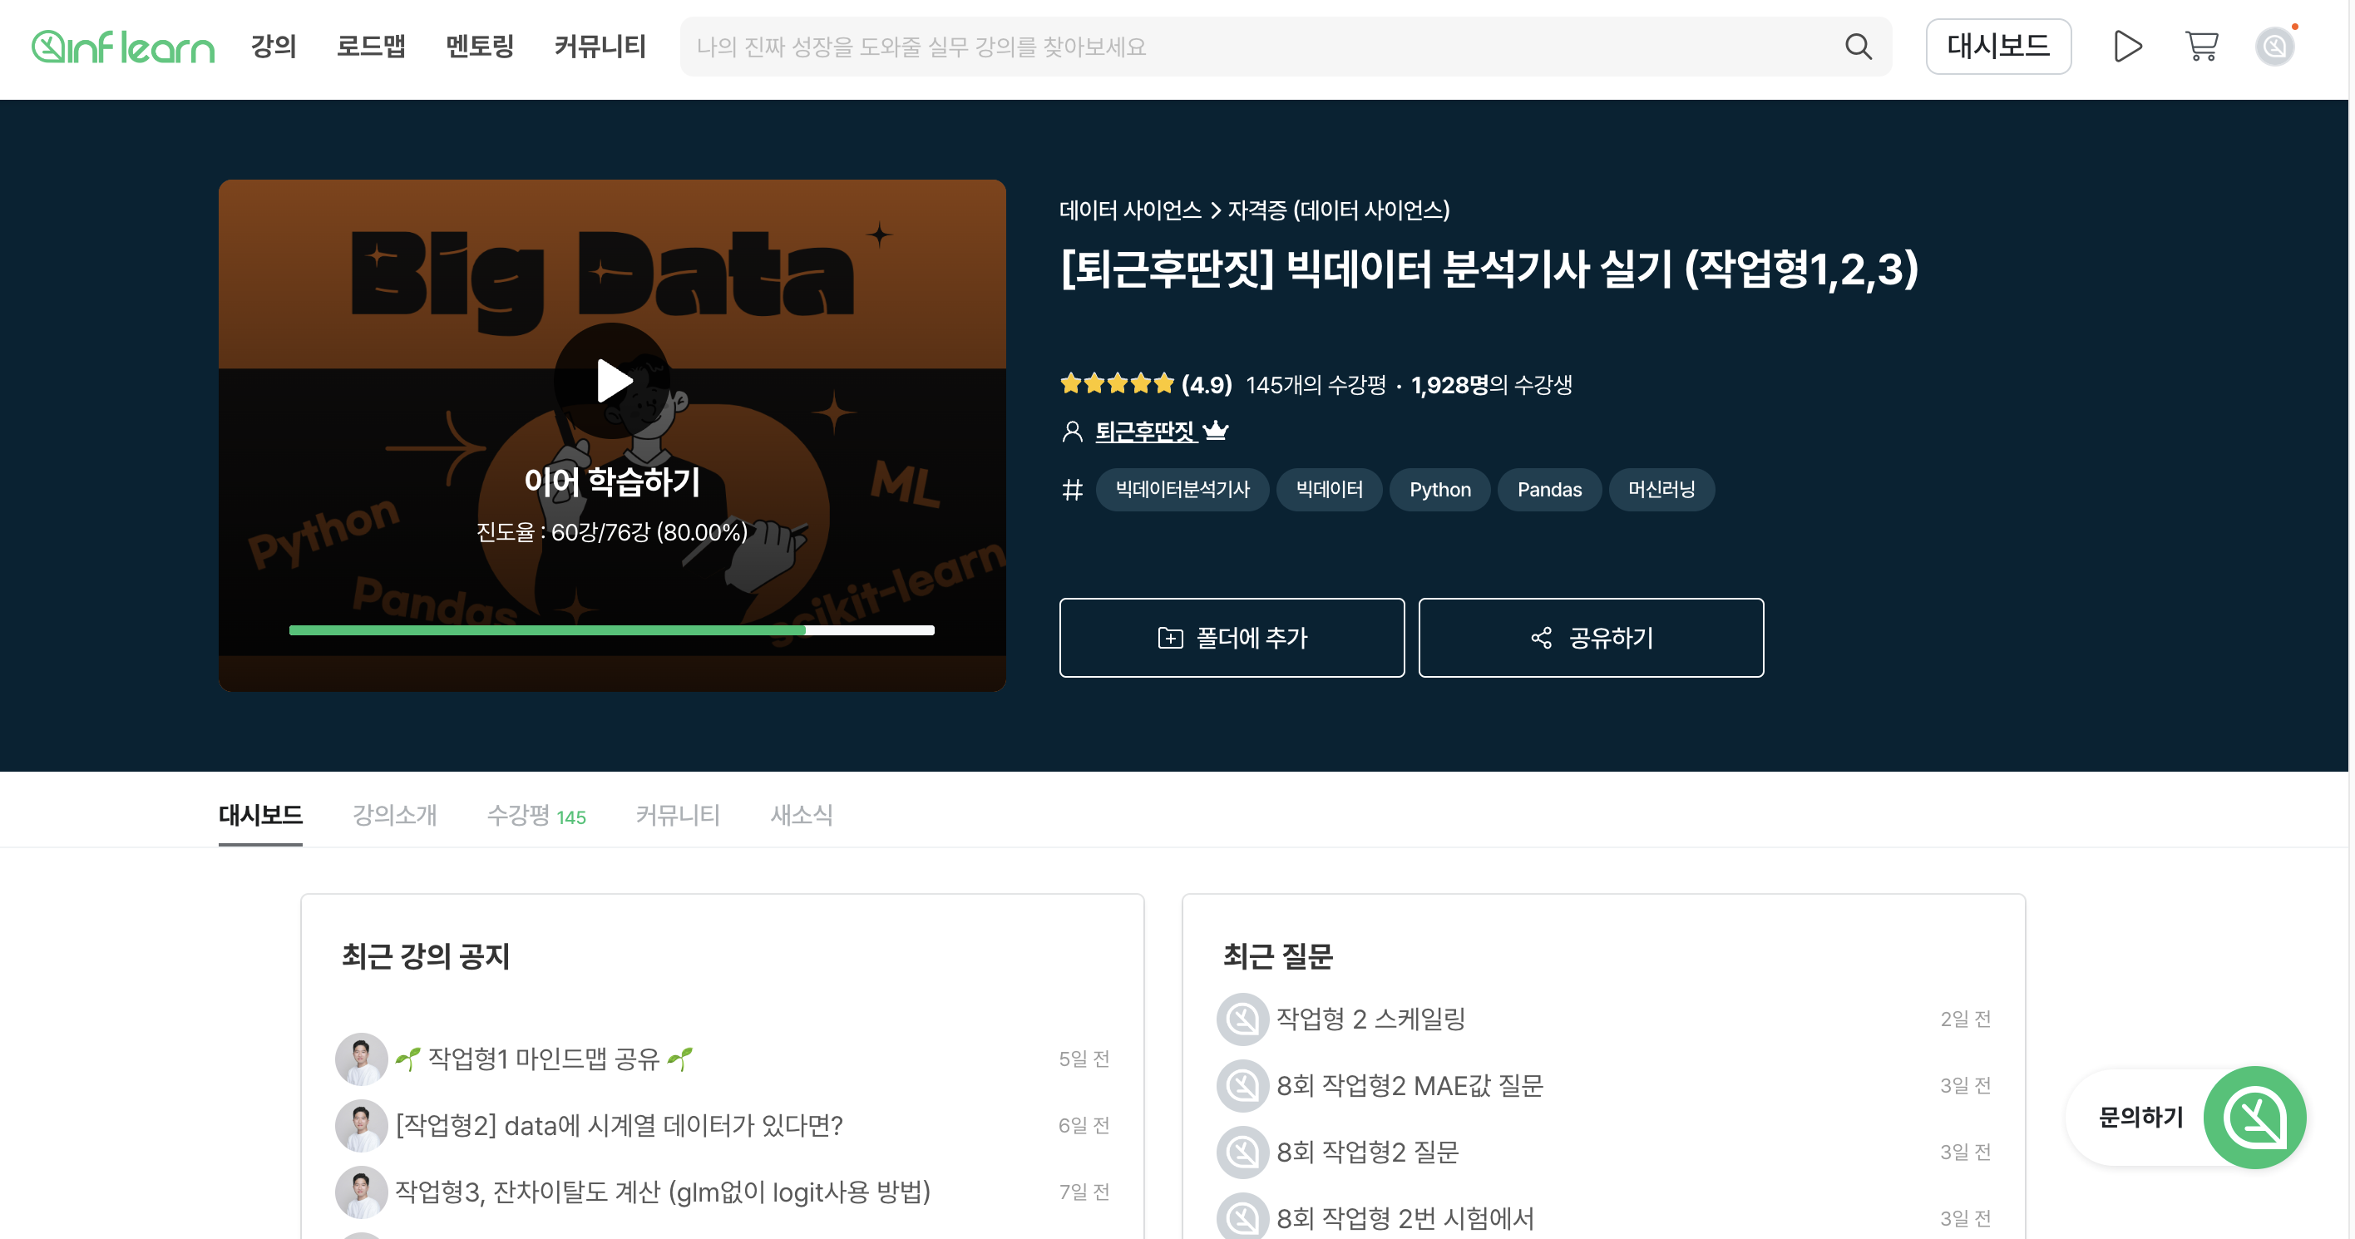Switch to the 강의소개 tab
The width and height of the screenshot is (2355, 1239).
(x=395, y=814)
